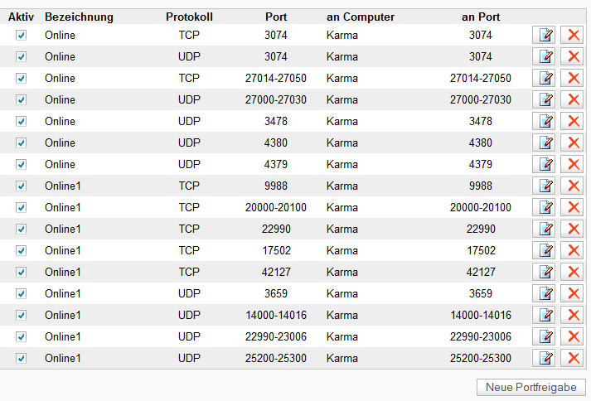The height and width of the screenshot is (401, 591).
Task: Delete the UDP 3074 port forwarding rule
Action: pos(572,56)
